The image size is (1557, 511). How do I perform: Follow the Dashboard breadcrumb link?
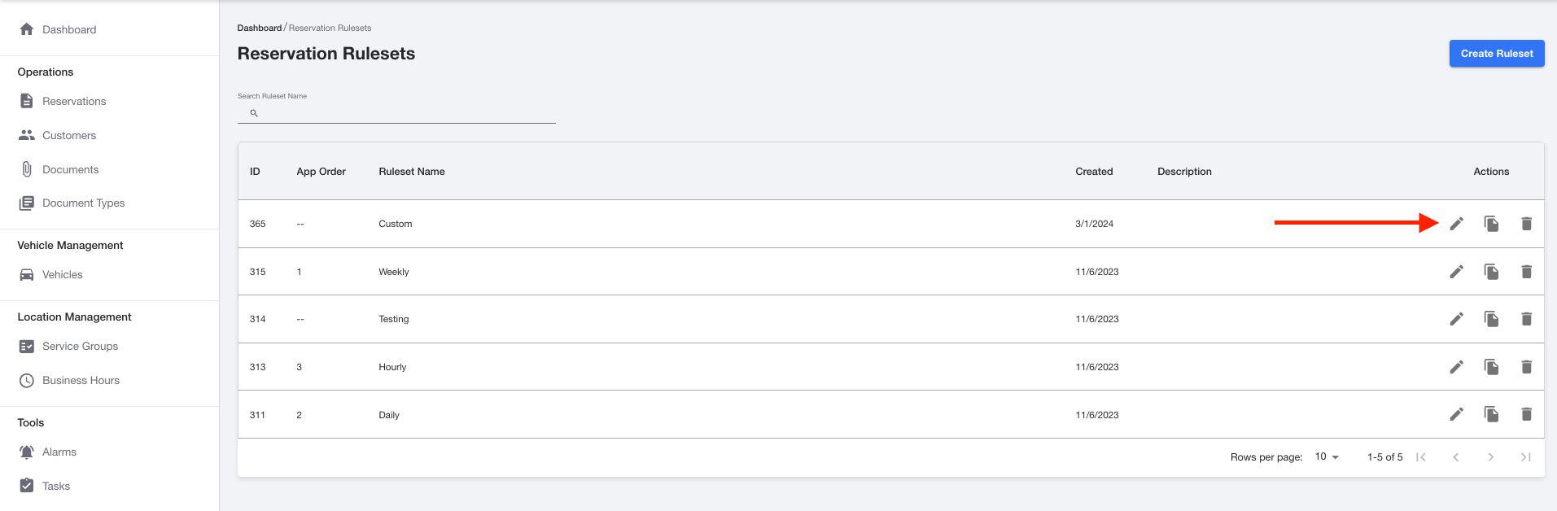point(259,28)
